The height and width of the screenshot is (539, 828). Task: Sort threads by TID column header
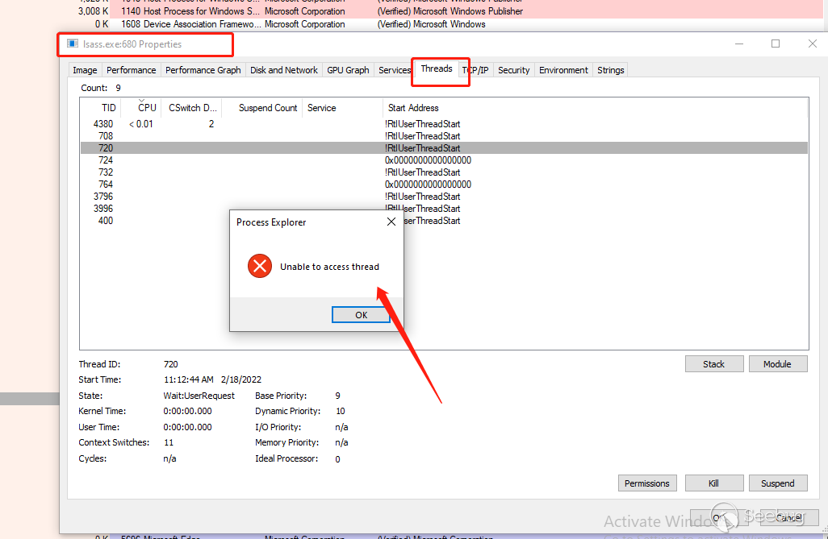coord(101,108)
